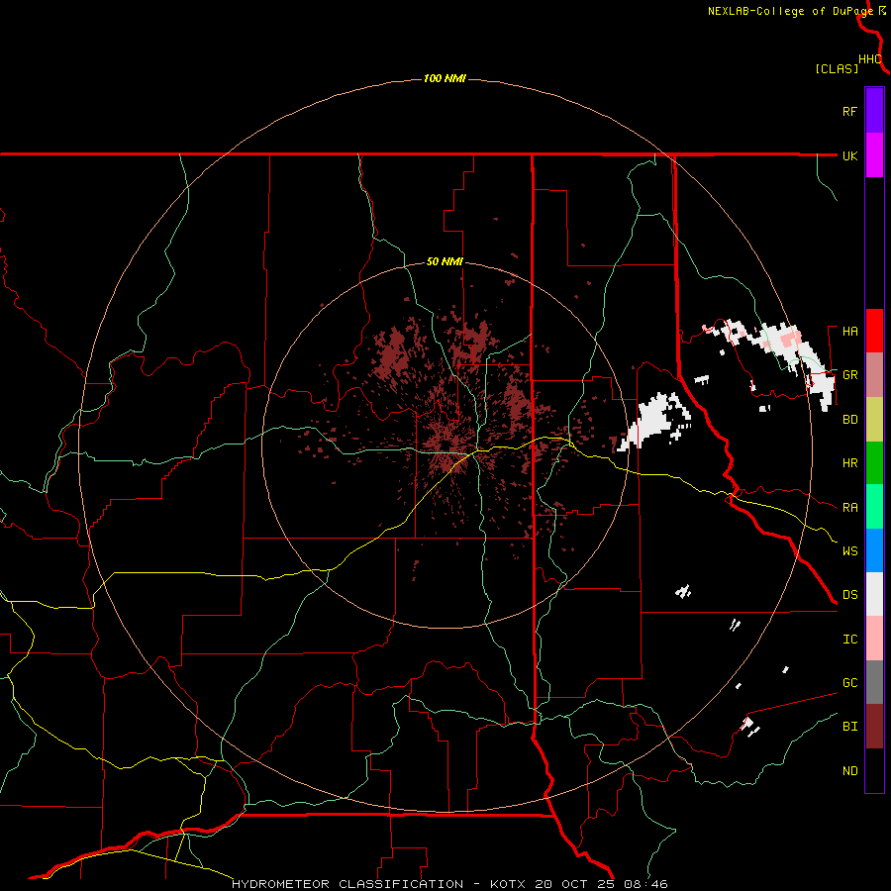Click the red HA legend color swatch
891x891 pixels.
pos(874,331)
